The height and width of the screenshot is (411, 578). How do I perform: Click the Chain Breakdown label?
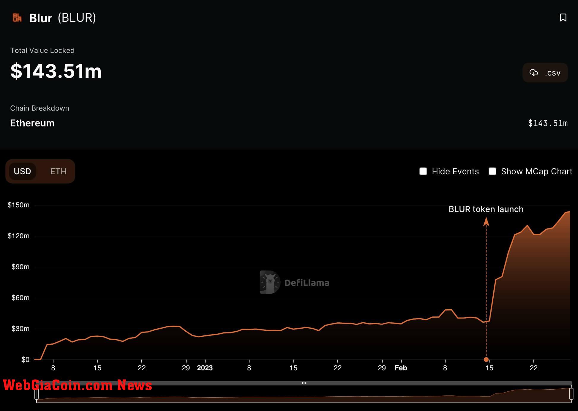tap(40, 108)
